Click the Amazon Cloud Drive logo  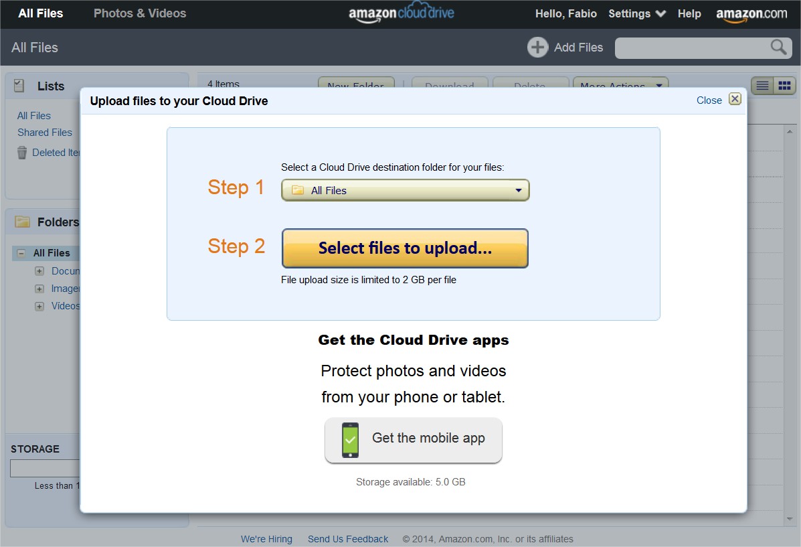(x=401, y=13)
